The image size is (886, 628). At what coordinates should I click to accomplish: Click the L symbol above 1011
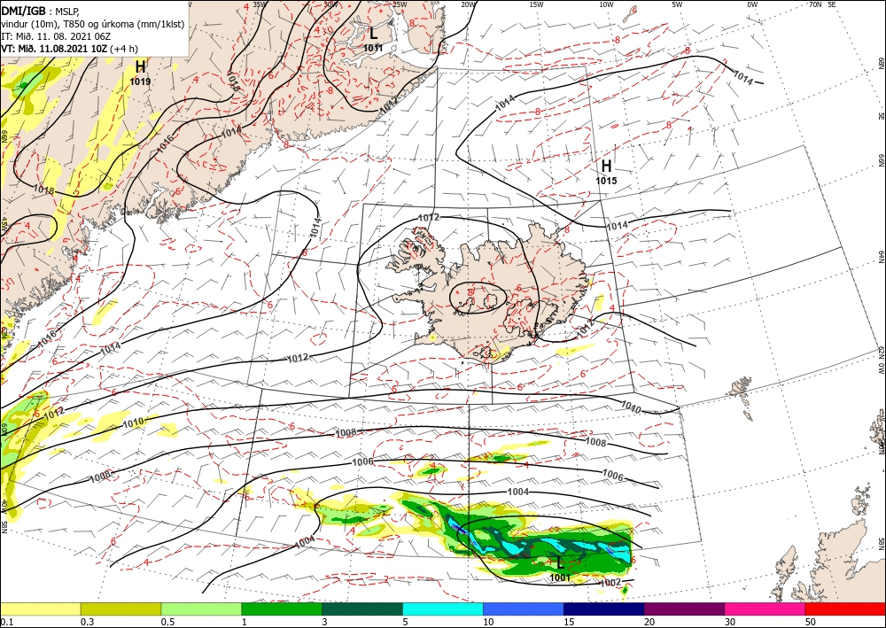point(373,34)
